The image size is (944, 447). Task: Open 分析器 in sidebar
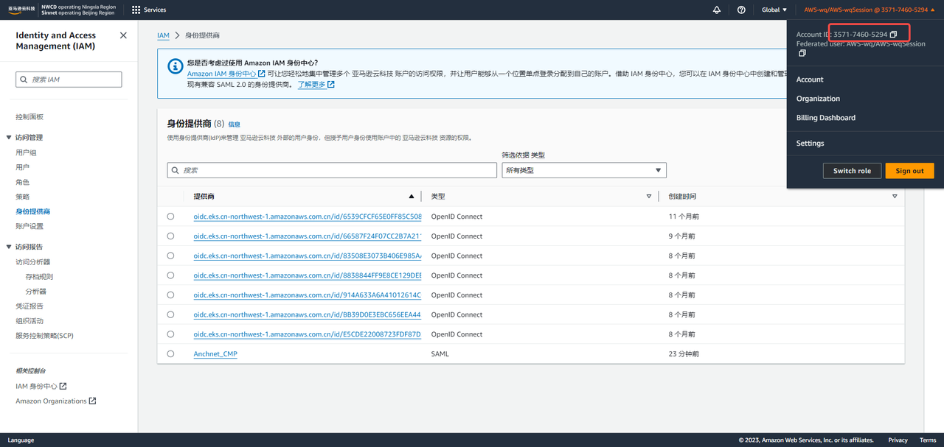click(x=35, y=291)
